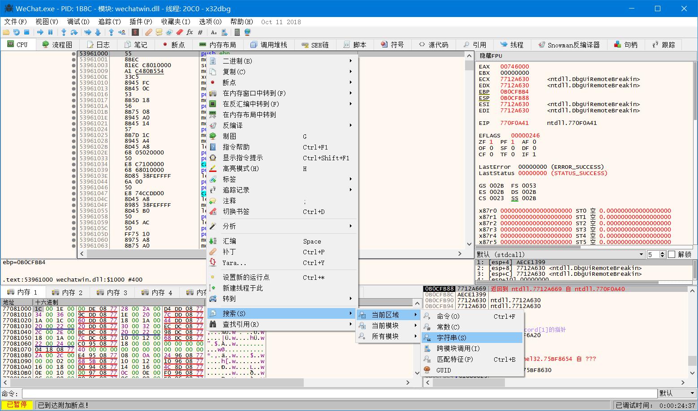Open the patches bandage icon

coord(148,32)
